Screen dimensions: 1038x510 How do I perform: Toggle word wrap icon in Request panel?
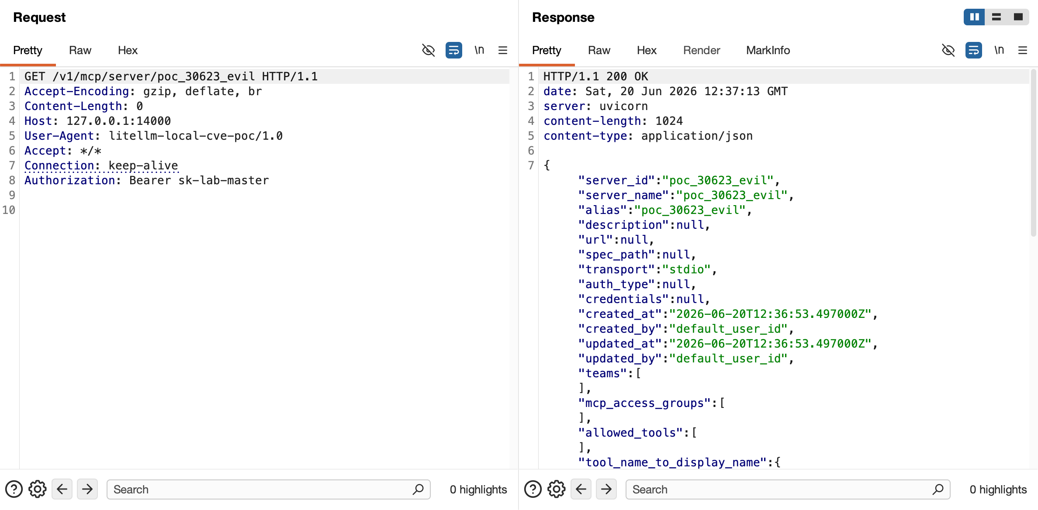[453, 50]
